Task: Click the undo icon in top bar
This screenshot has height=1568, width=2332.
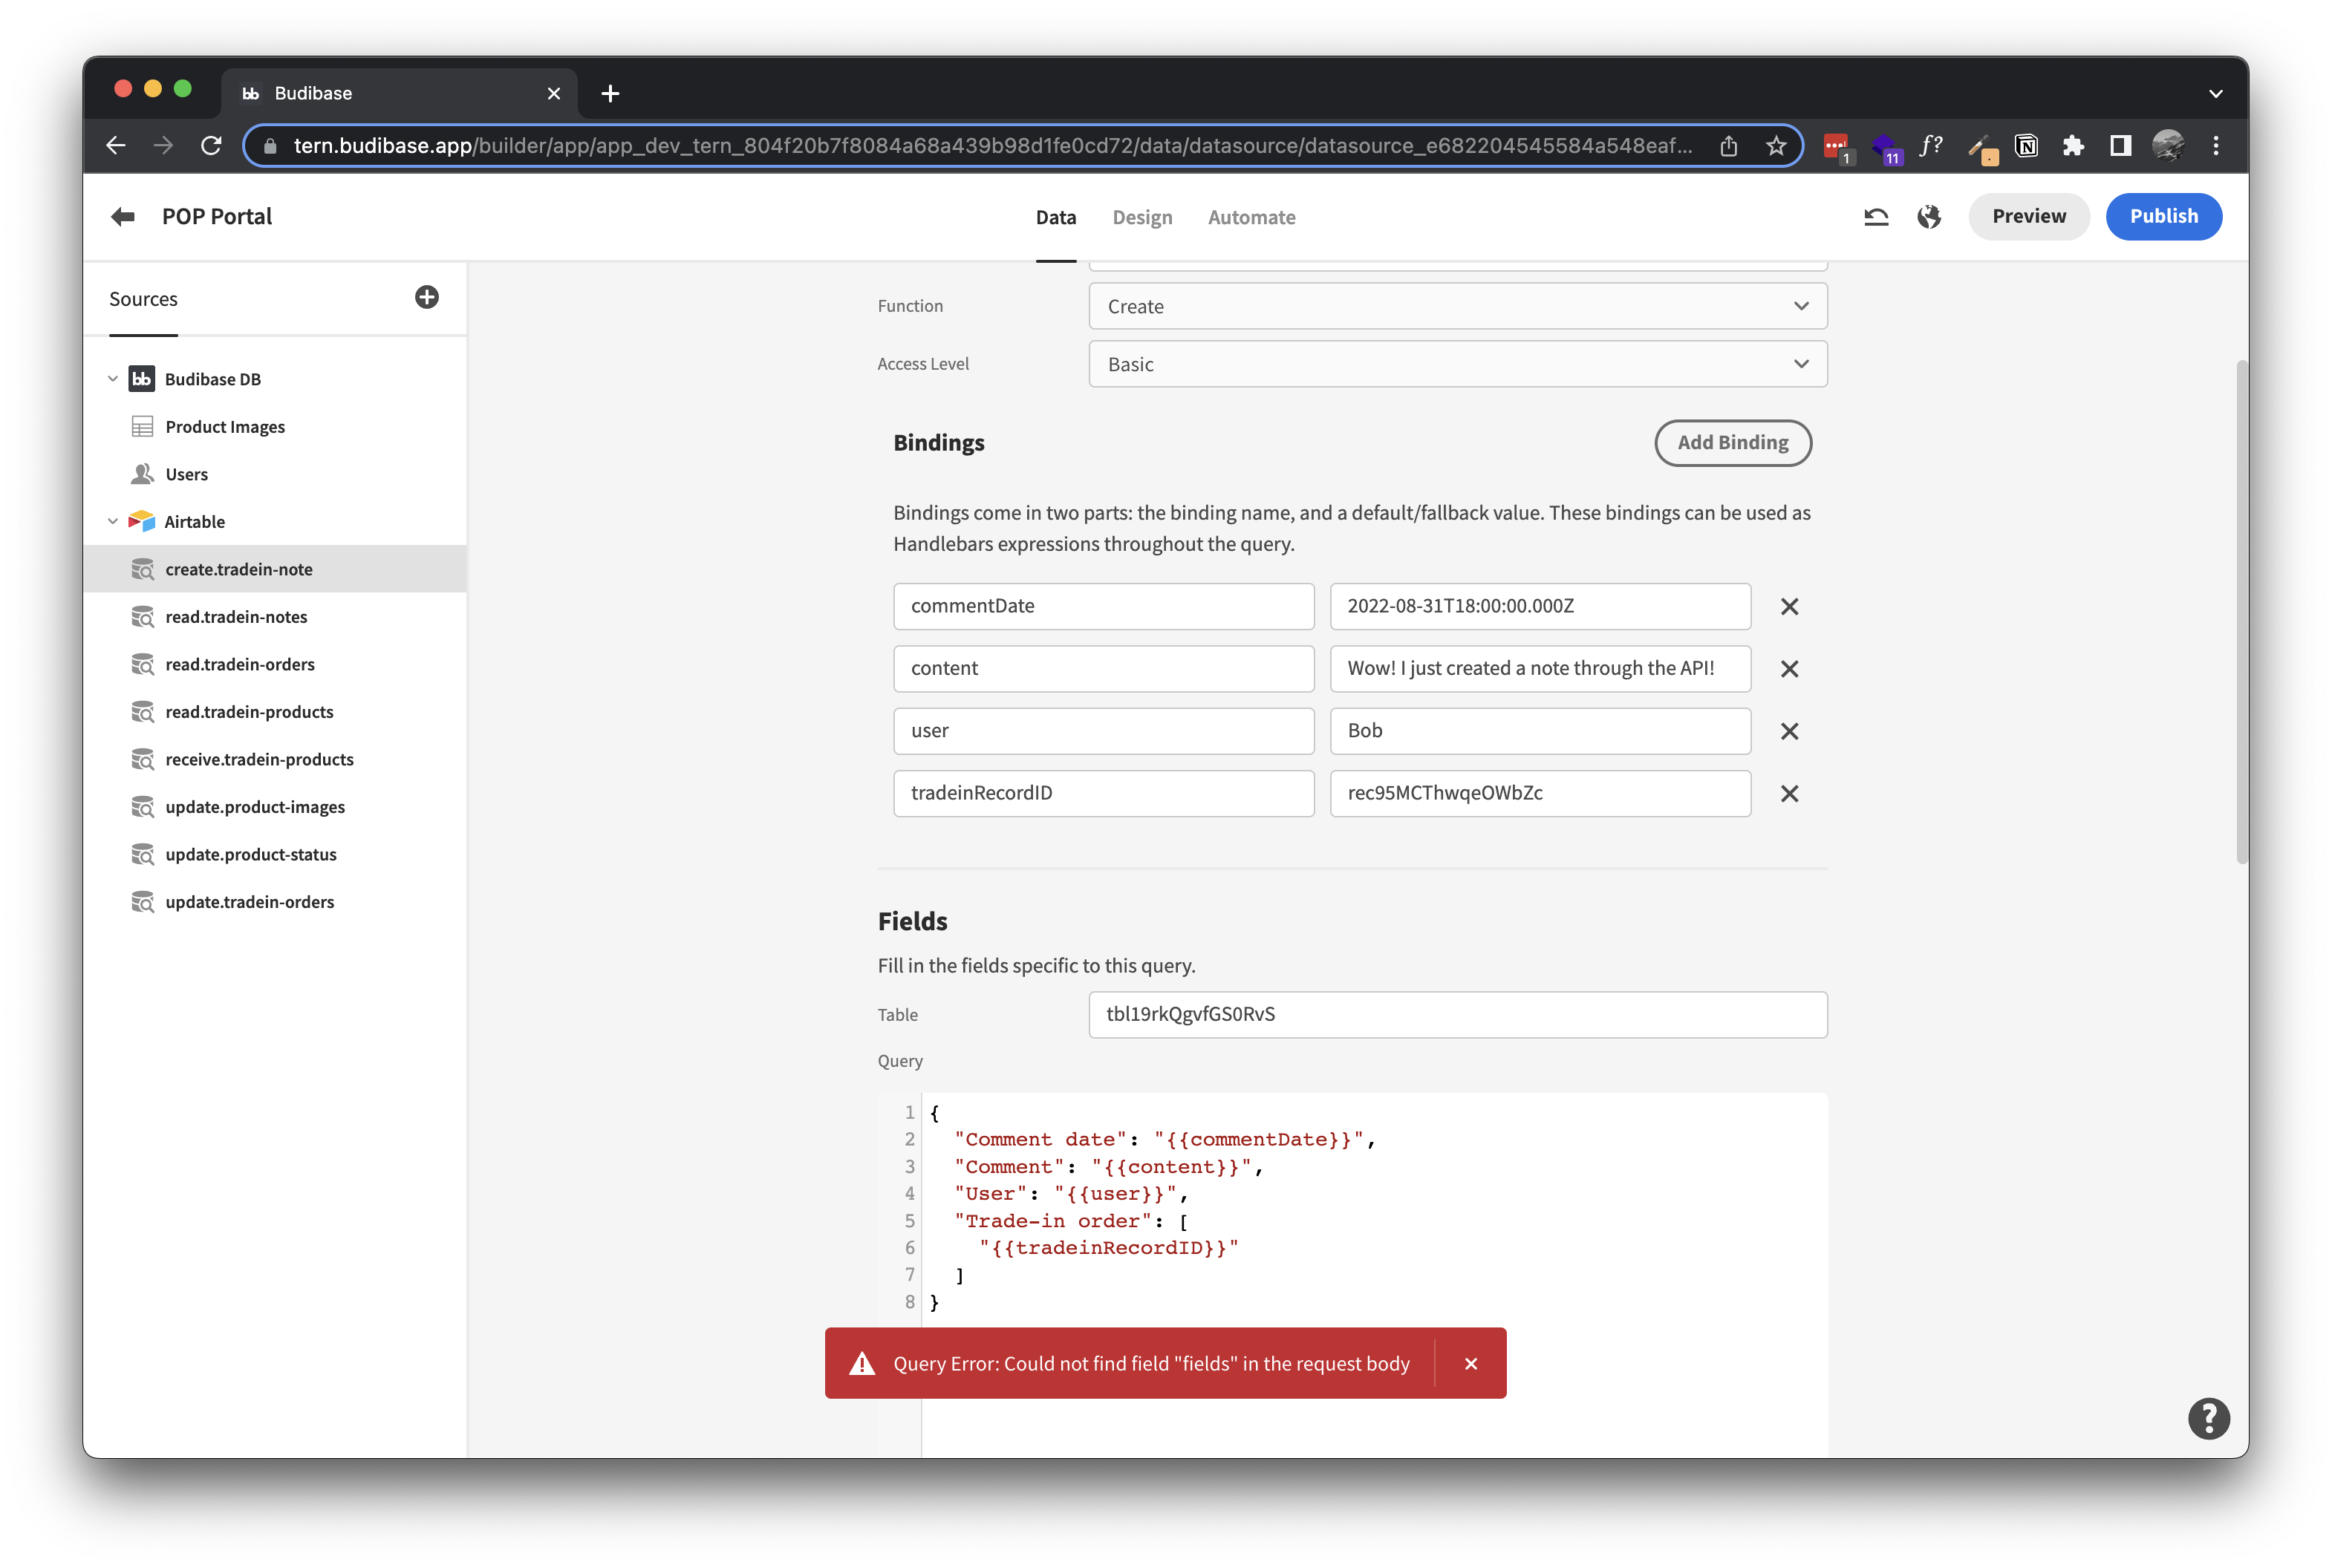Action: coord(1876,217)
